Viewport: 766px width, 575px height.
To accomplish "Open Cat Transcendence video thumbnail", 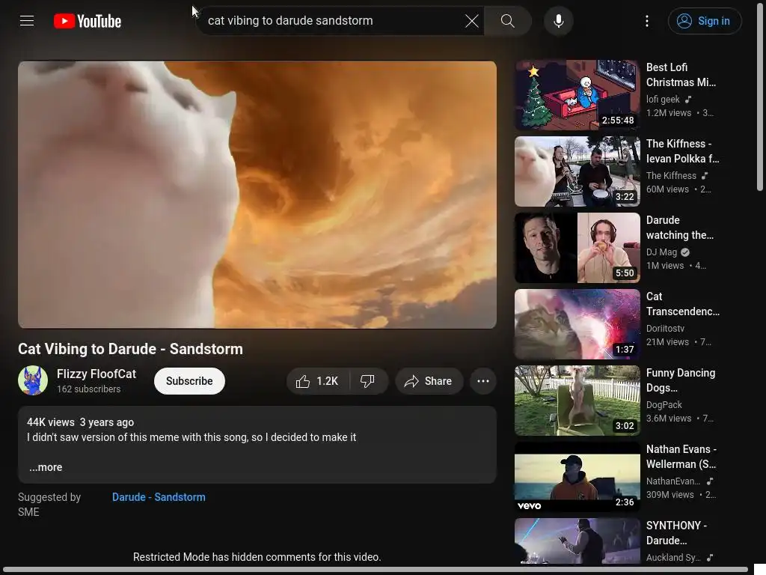I will pyautogui.click(x=577, y=324).
